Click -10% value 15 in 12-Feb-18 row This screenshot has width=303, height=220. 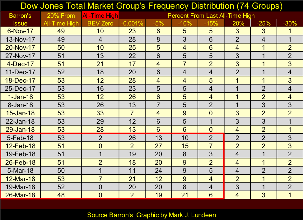coord(184,146)
